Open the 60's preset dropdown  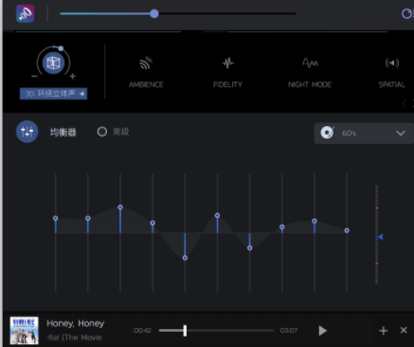(364, 133)
